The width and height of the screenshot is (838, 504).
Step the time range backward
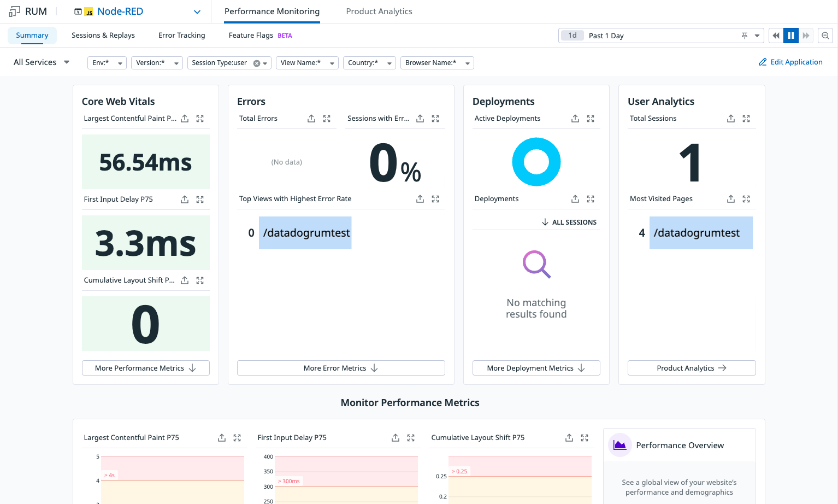776,36
